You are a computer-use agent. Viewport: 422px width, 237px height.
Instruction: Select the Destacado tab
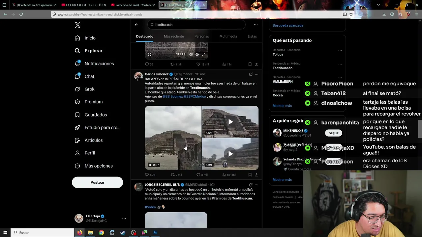[145, 36]
